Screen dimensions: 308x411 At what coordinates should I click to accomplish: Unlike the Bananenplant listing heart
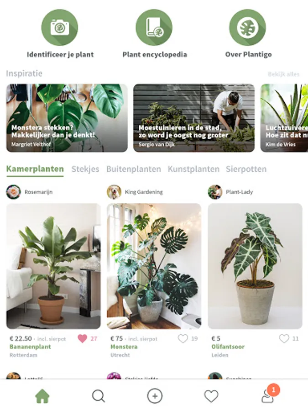tap(82, 338)
